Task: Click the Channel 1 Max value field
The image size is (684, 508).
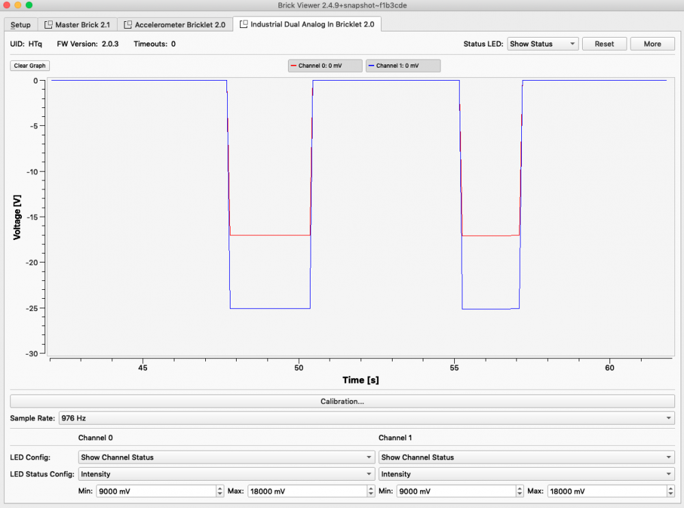Action: tap(605, 491)
